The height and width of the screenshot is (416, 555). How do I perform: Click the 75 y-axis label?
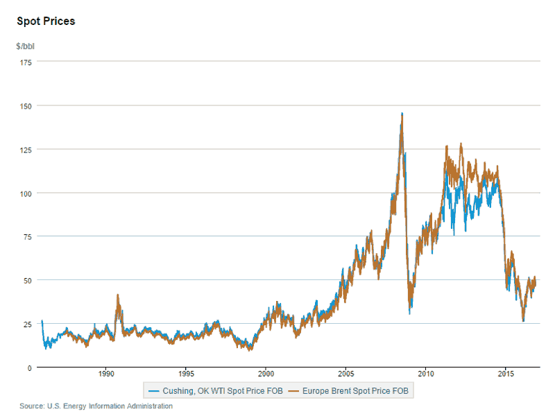pyautogui.click(x=27, y=237)
